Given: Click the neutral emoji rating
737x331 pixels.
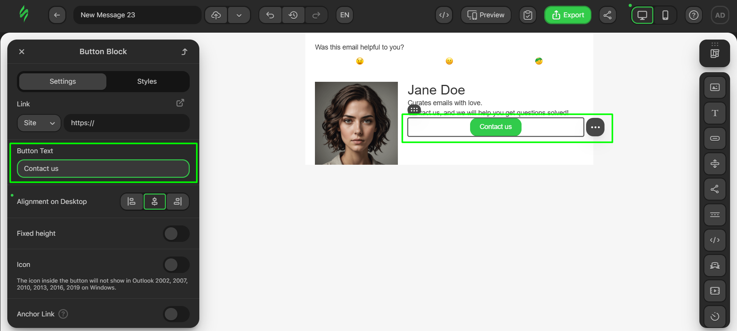Looking at the screenshot, I should coord(449,61).
